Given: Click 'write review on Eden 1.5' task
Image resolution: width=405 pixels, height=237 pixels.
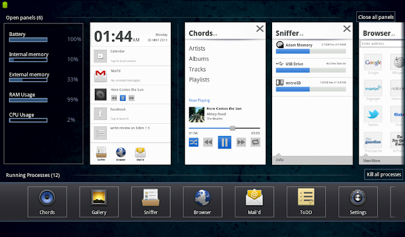Looking at the screenshot, I should (x=130, y=128).
